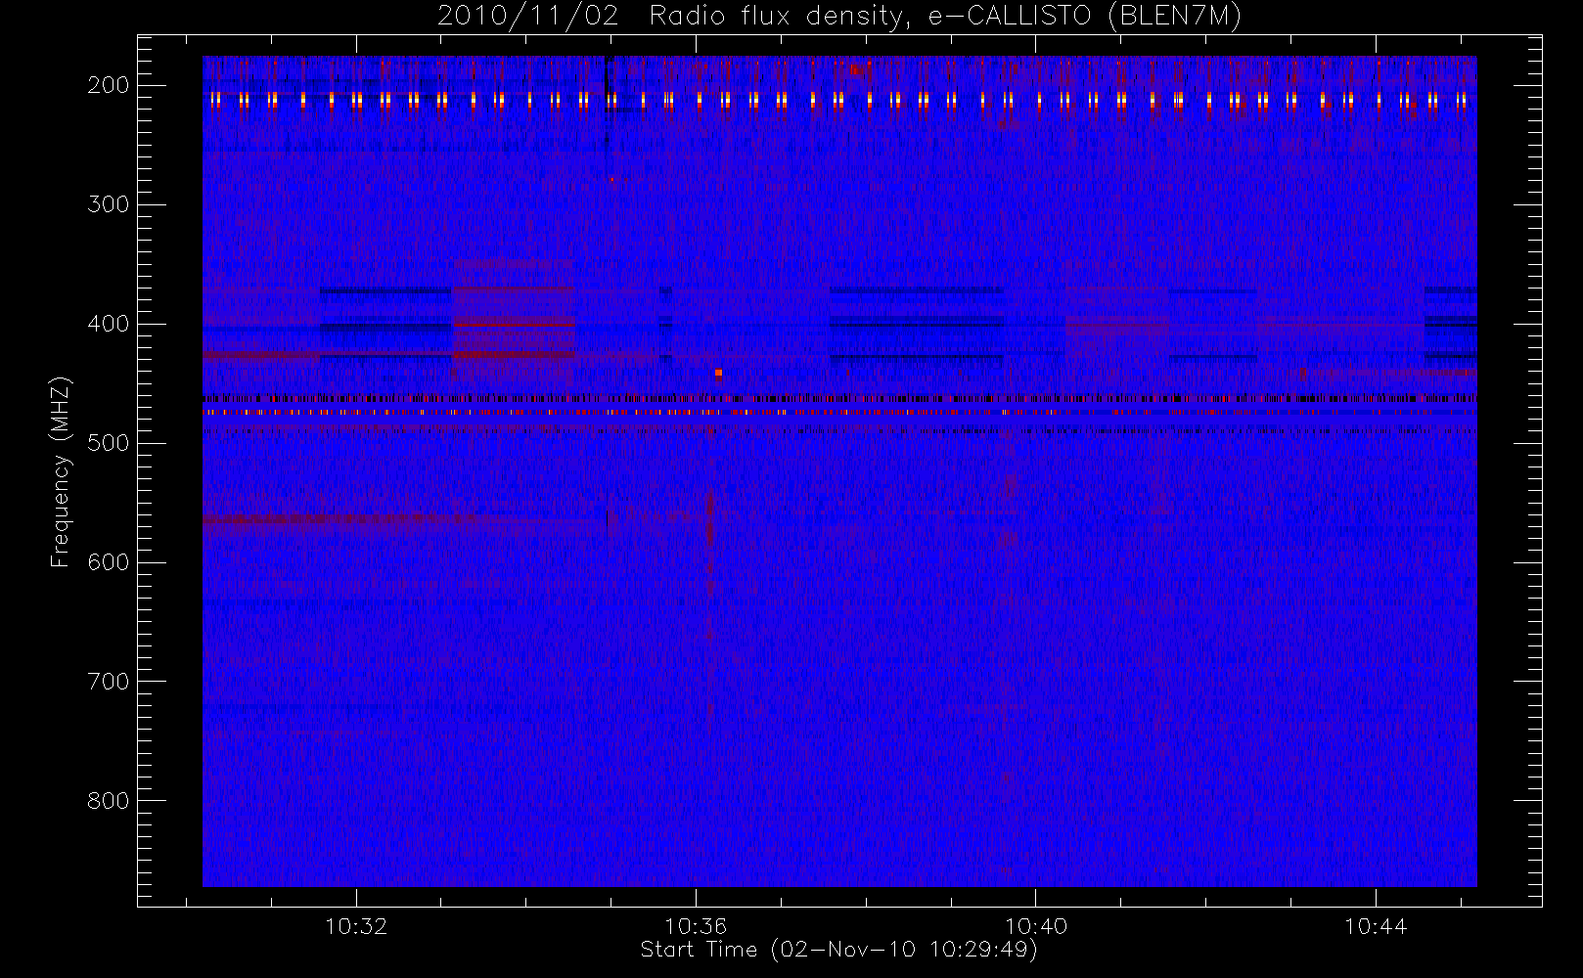Click the 10:36 time tick label
Screen dimensions: 1583x978
[696, 925]
